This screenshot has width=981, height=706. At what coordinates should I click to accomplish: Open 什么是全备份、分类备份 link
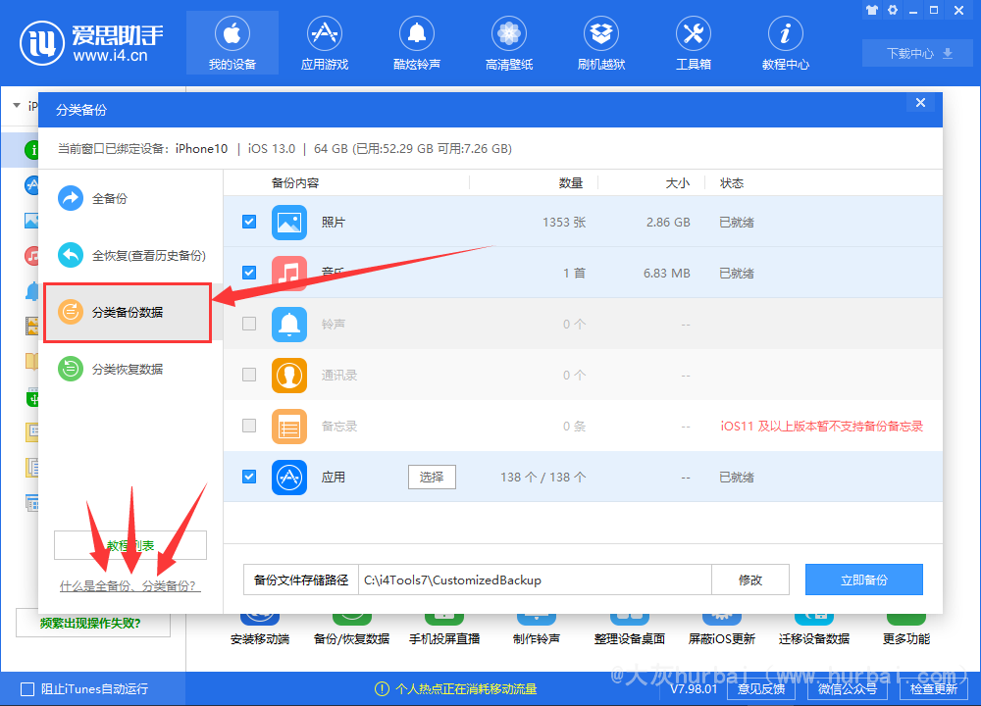coord(129,586)
